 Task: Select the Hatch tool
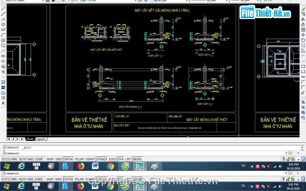3,82
